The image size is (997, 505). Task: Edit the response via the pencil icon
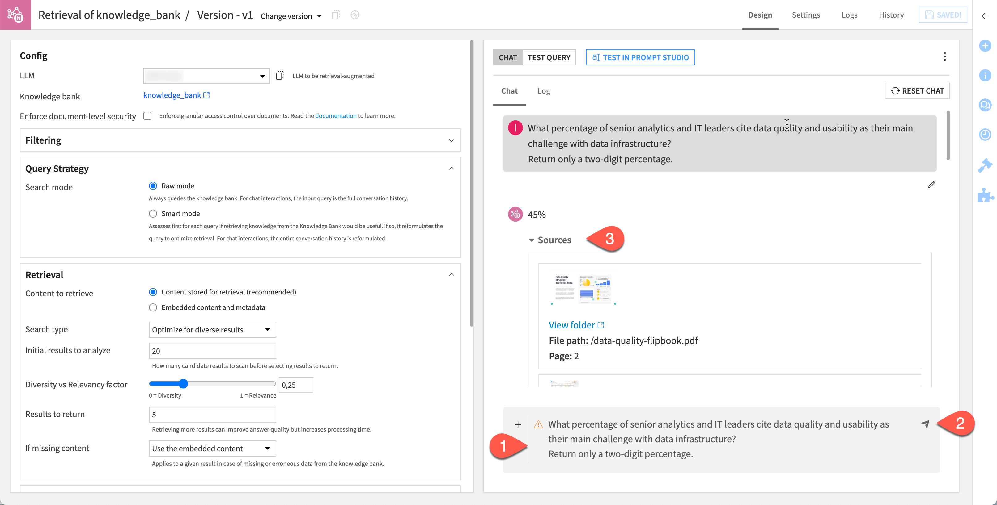click(x=932, y=185)
